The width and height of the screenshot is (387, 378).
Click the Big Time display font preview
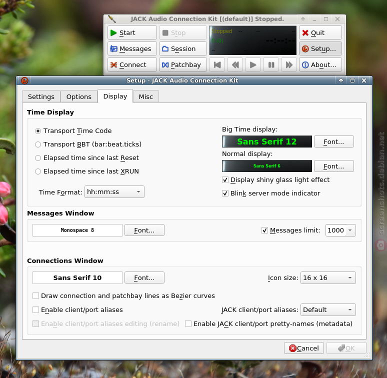(x=267, y=141)
